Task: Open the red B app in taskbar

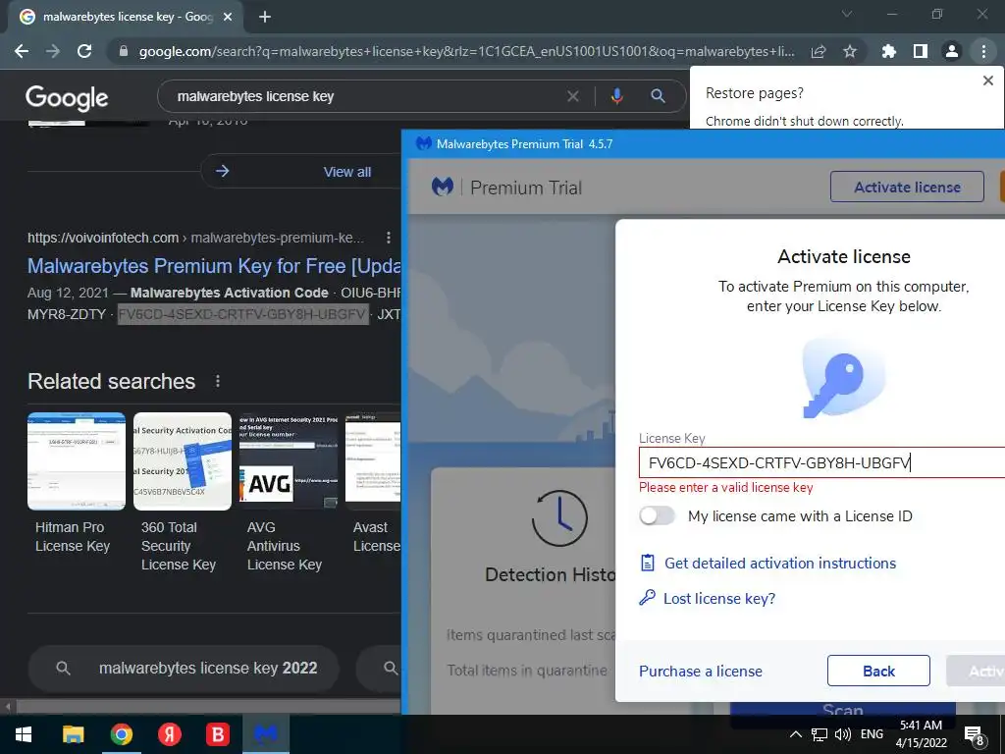Action: coord(217,734)
